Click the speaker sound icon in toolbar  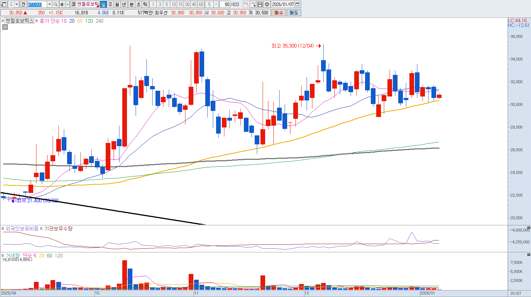(x=62, y=4)
